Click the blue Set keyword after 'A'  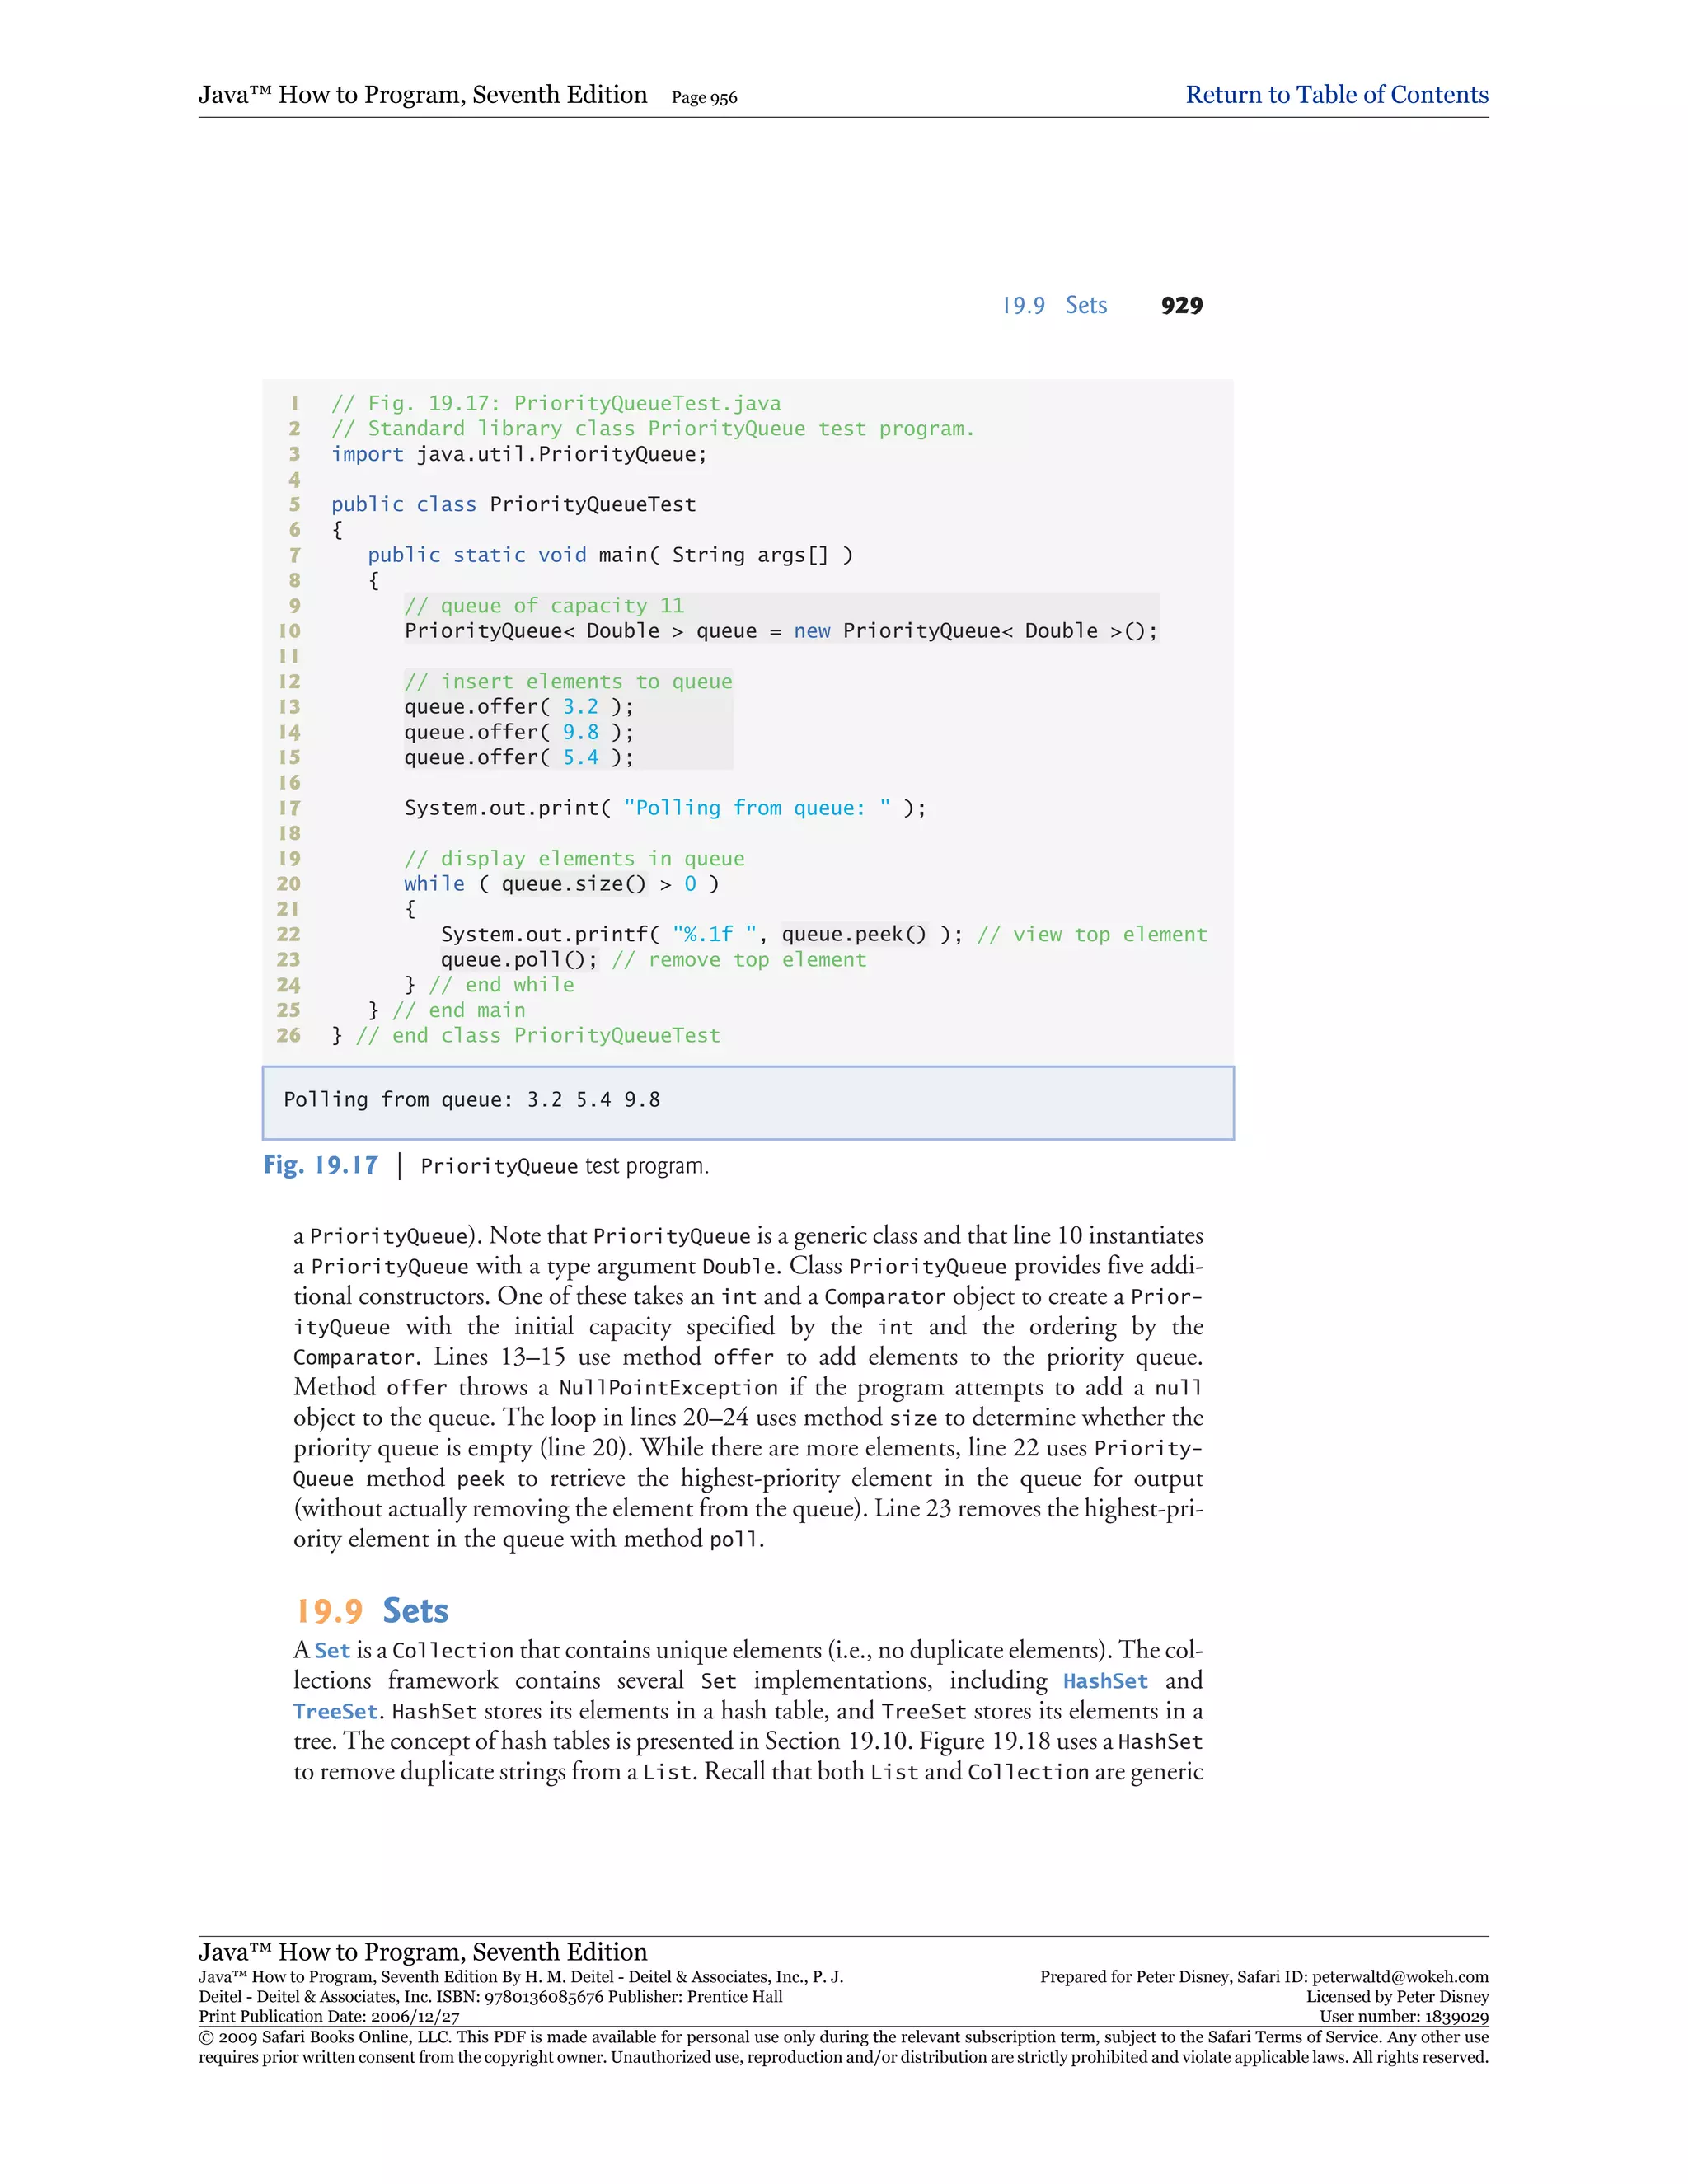332,1651
